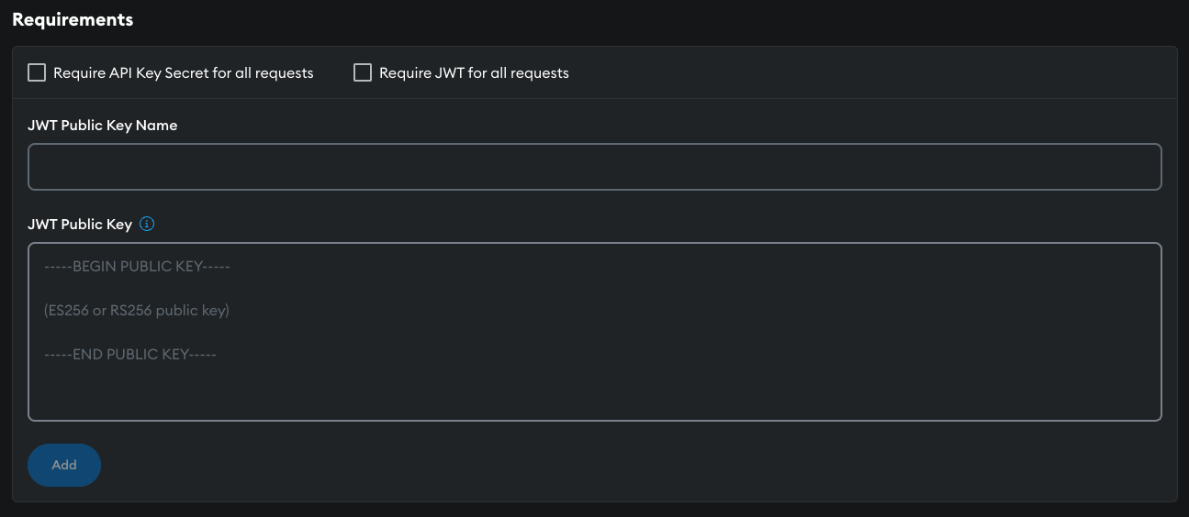Click the word 'END' in the key placeholder
Viewport: 1189px width, 517px height.
tap(87, 355)
